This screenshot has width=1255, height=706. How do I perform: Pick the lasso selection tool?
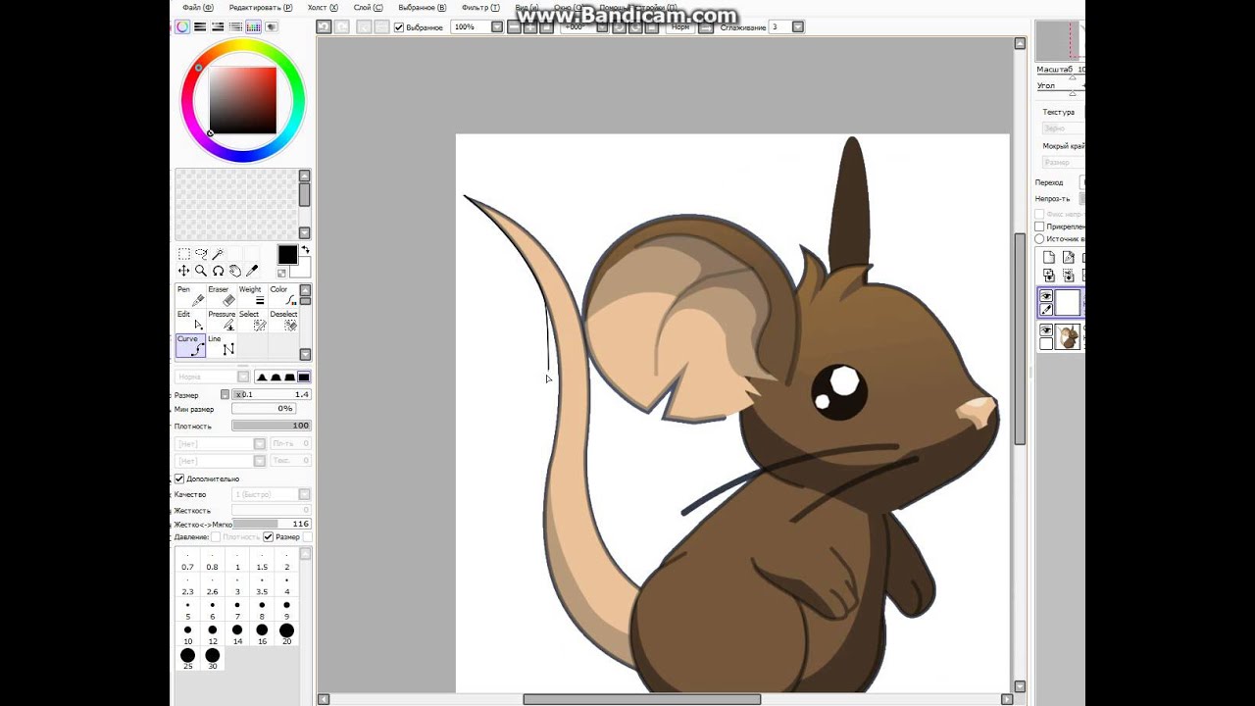click(201, 254)
